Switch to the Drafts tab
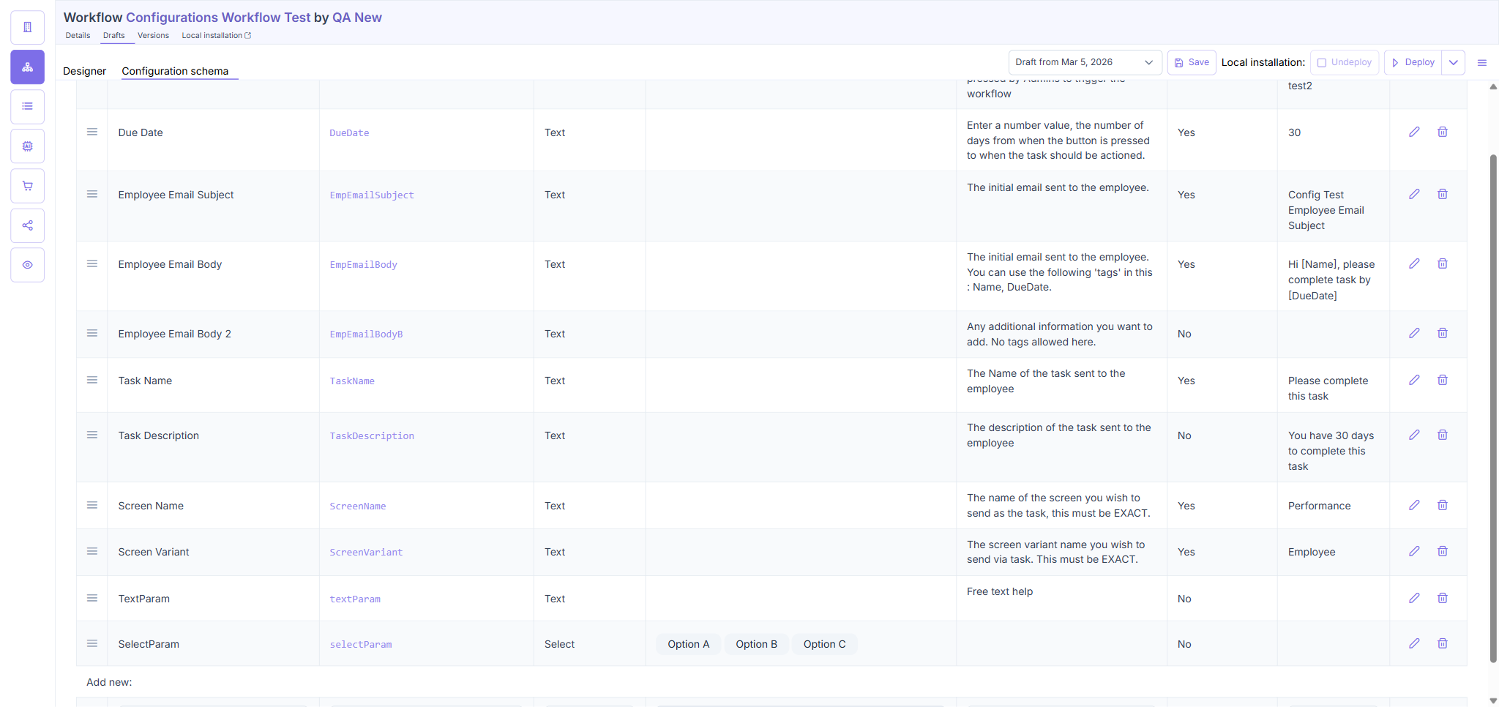Image resolution: width=1499 pixels, height=707 pixels. 113,35
